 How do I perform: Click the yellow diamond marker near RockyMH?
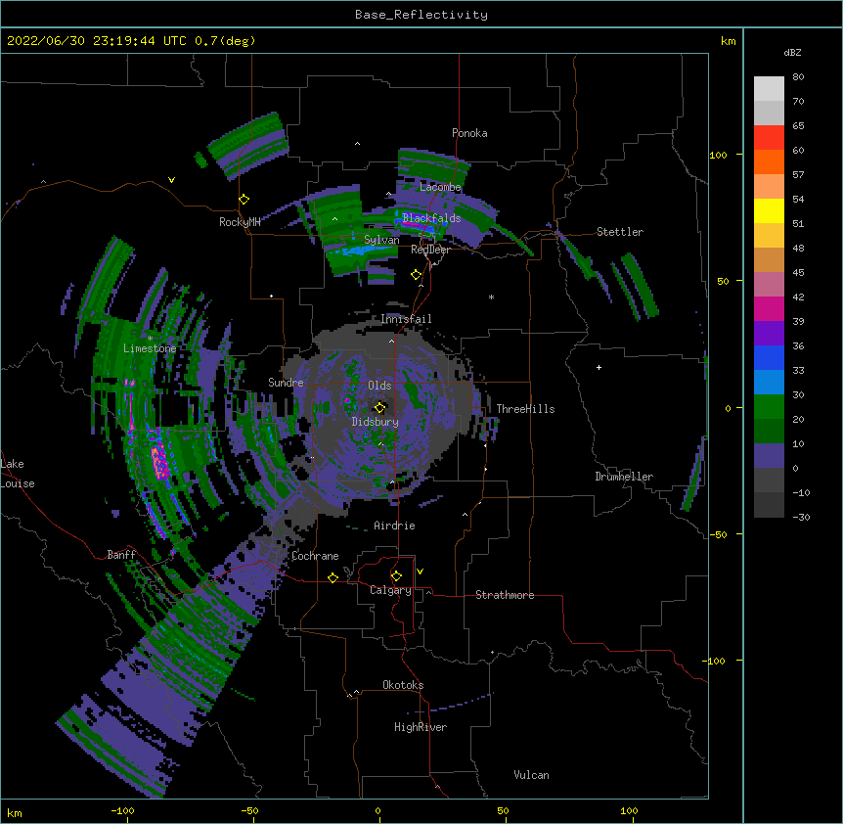tap(244, 200)
